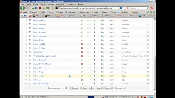Select System - Cache row checkbox
Screen dimensions: 175x98
(30, 40)
